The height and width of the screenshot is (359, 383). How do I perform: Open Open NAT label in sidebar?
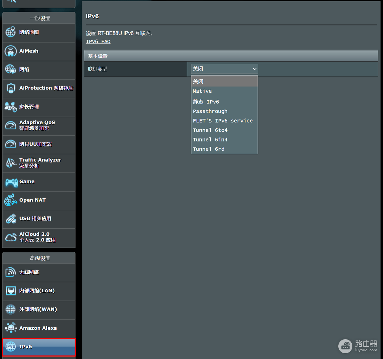(33, 200)
